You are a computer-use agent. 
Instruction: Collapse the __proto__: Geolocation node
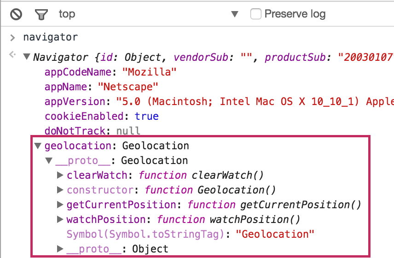(x=49, y=161)
